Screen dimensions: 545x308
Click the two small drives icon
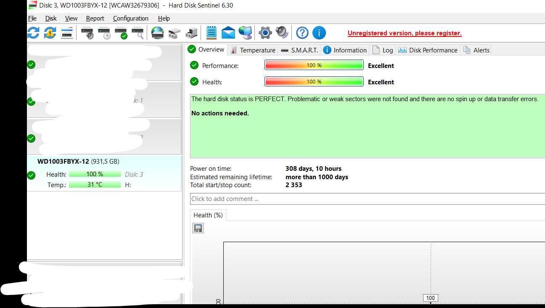coord(174,33)
